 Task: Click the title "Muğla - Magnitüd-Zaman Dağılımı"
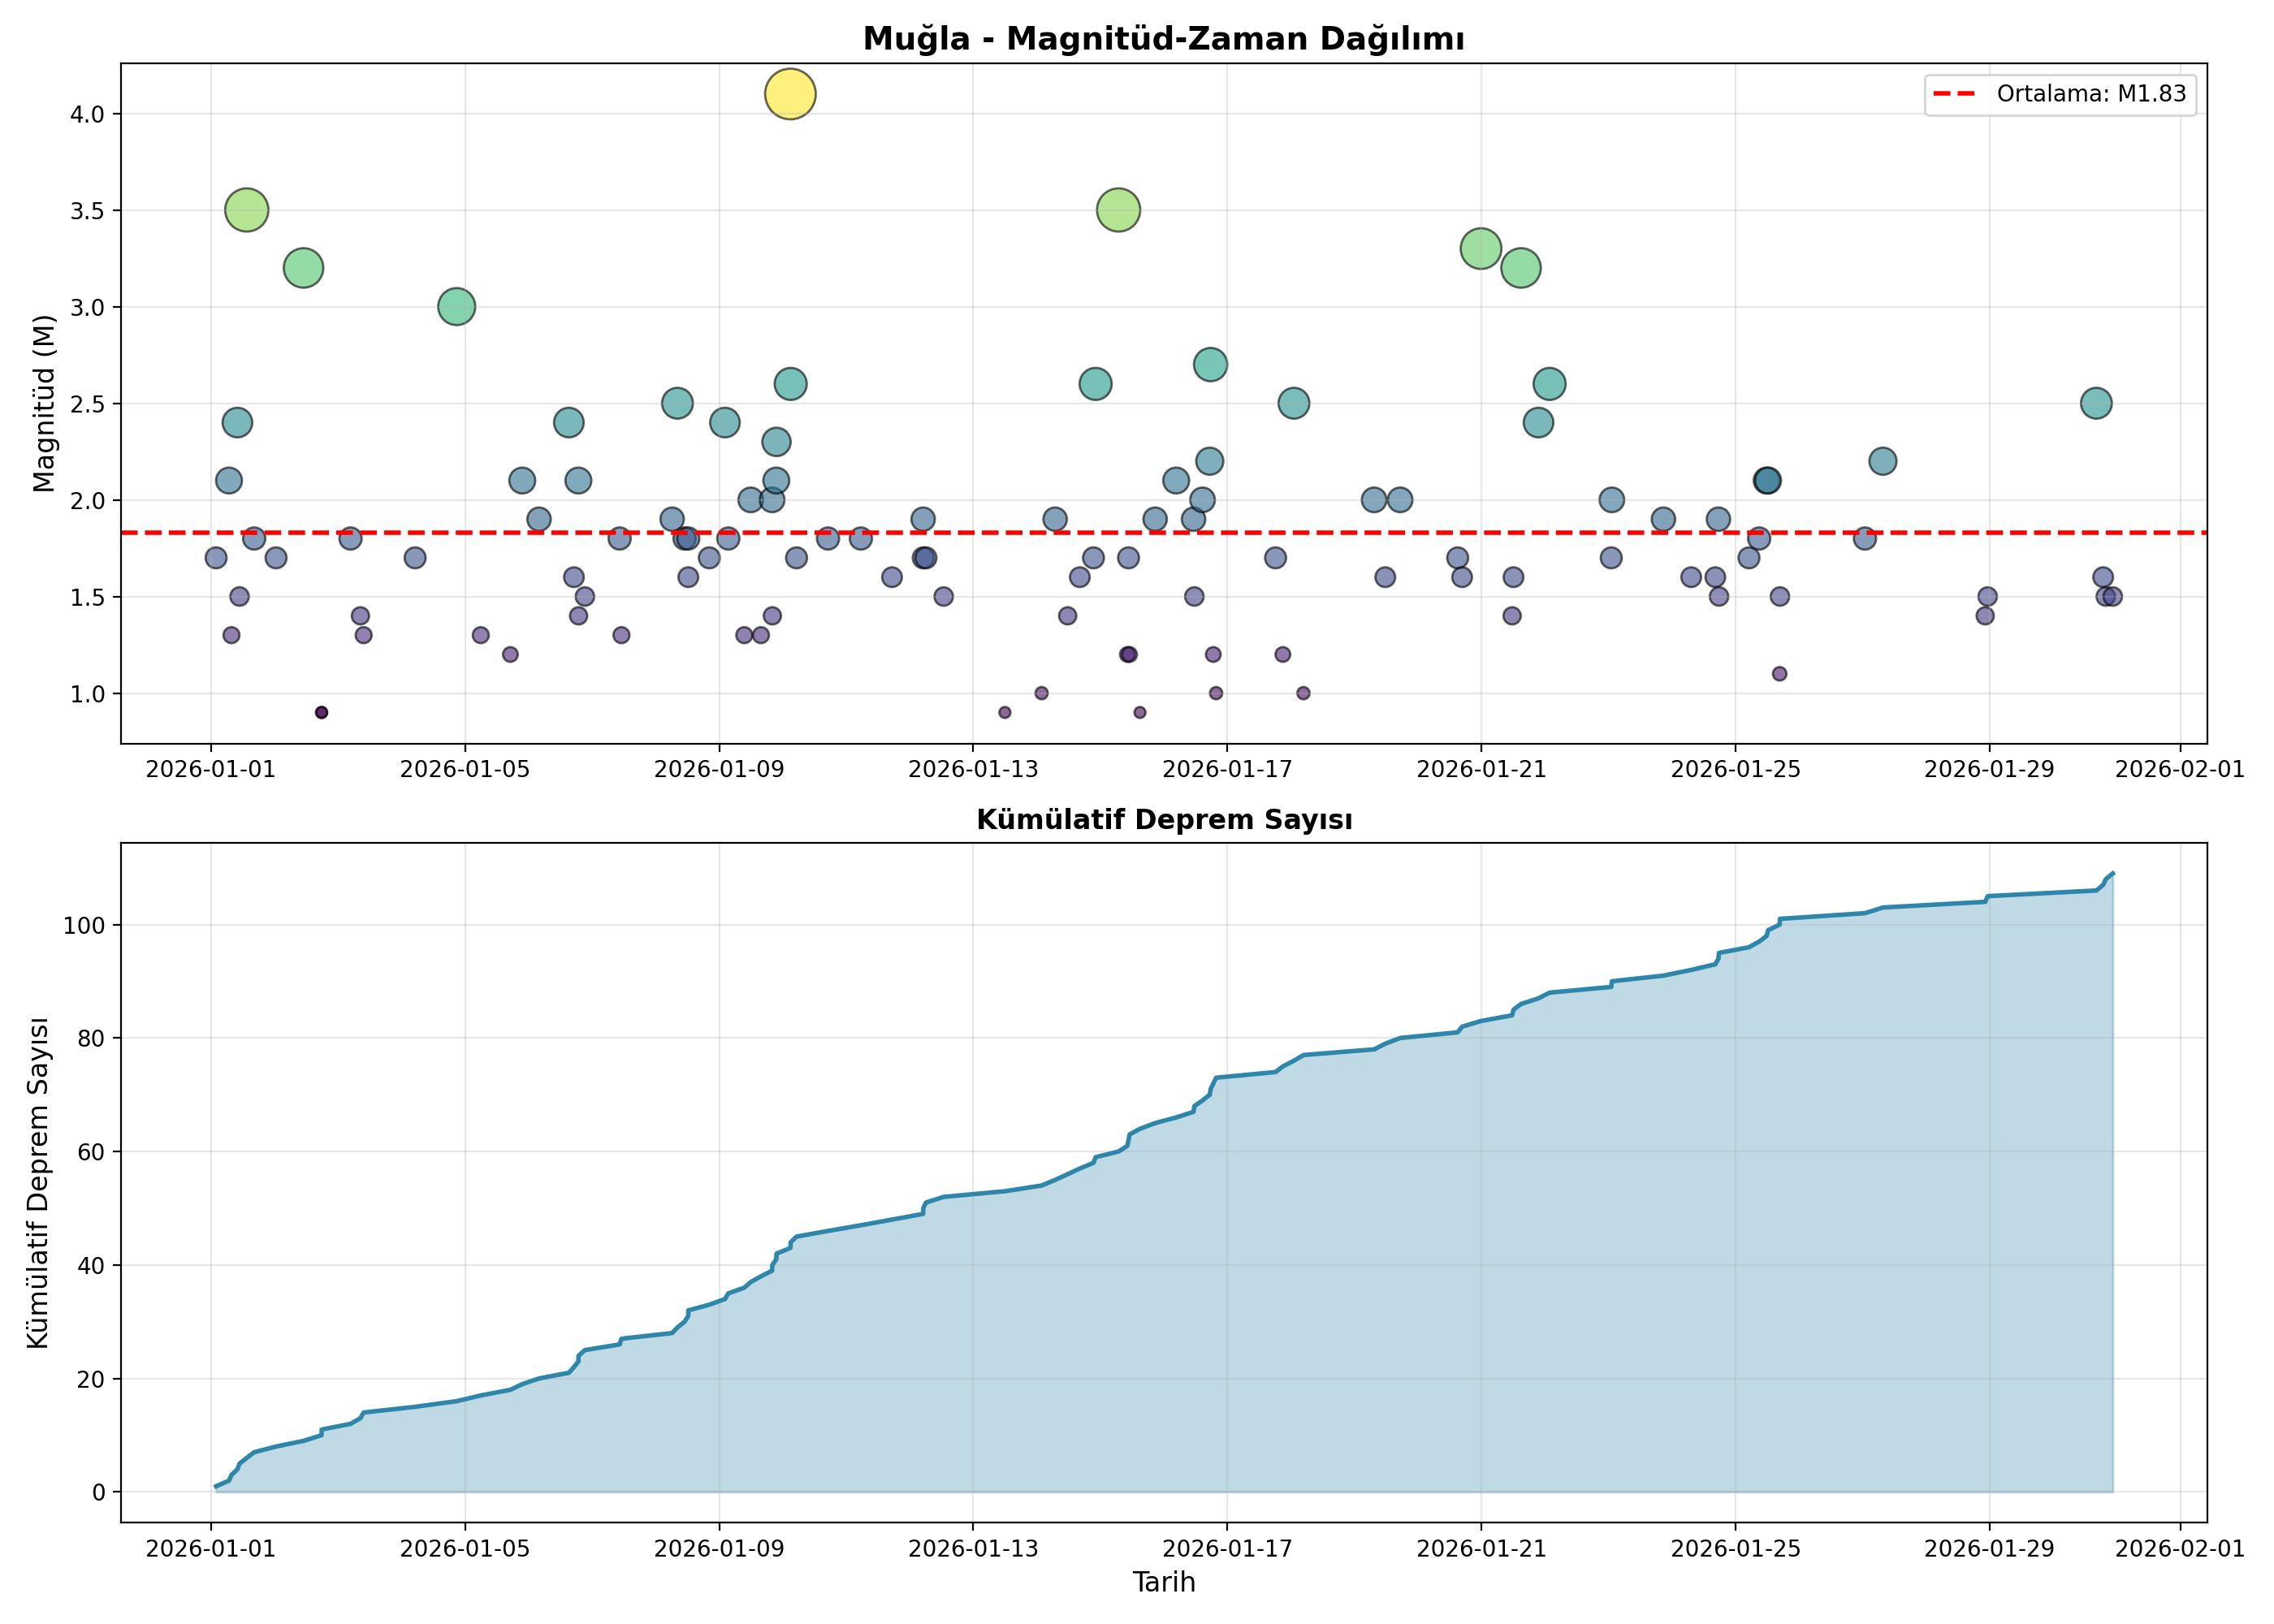pyautogui.click(x=1164, y=39)
